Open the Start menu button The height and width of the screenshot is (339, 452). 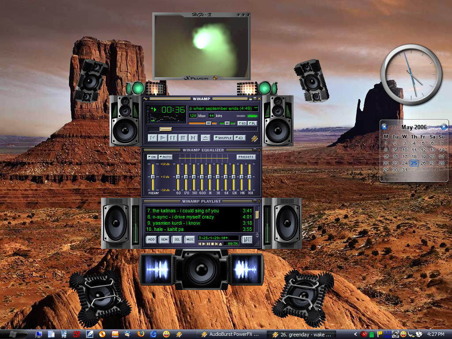click(x=12, y=335)
